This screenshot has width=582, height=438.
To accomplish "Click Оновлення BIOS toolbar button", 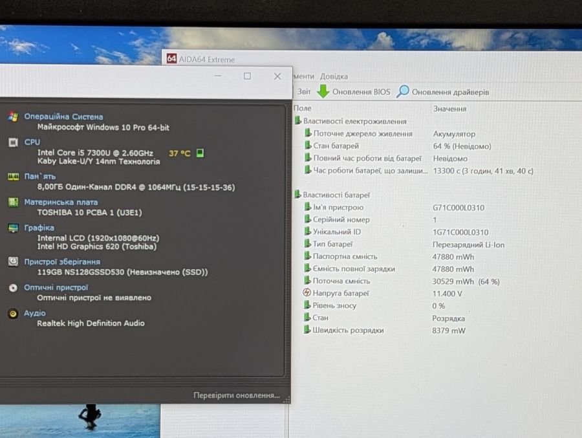I will tap(354, 92).
